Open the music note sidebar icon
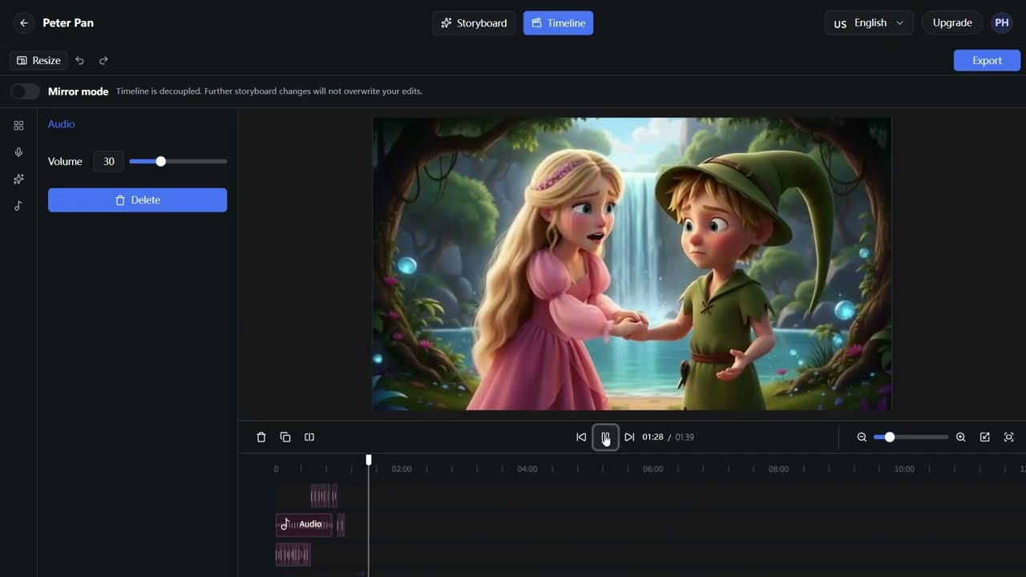 coord(18,206)
